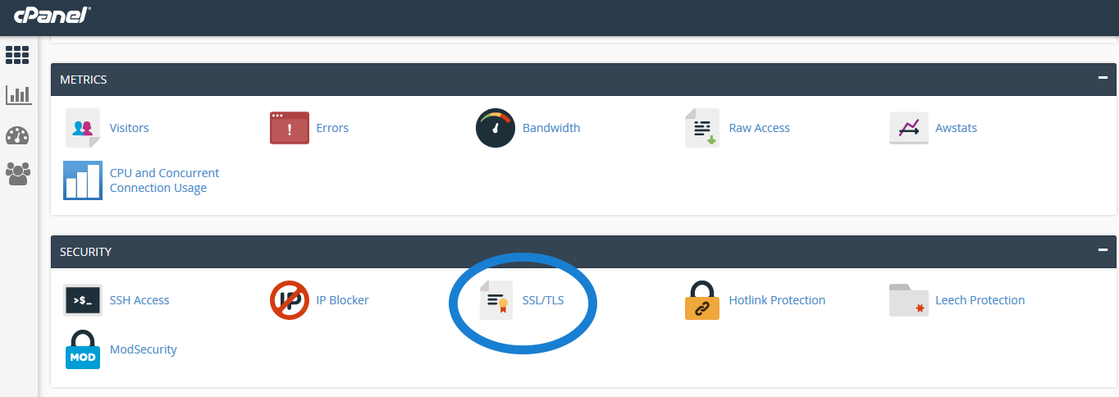Open the SSL/TLS link
The image size is (1119, 397).
point(543,300)
